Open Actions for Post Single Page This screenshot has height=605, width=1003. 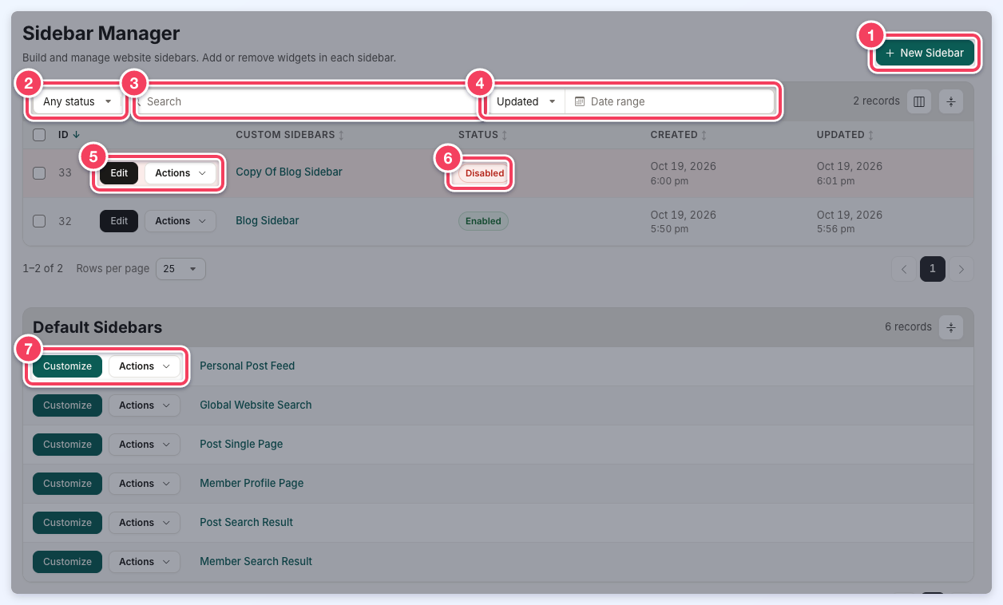pos(145,445)
